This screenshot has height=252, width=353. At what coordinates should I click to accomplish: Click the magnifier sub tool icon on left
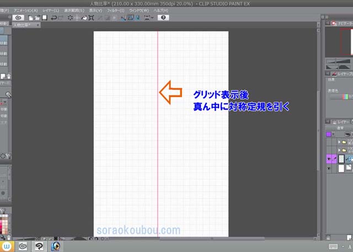8,95
